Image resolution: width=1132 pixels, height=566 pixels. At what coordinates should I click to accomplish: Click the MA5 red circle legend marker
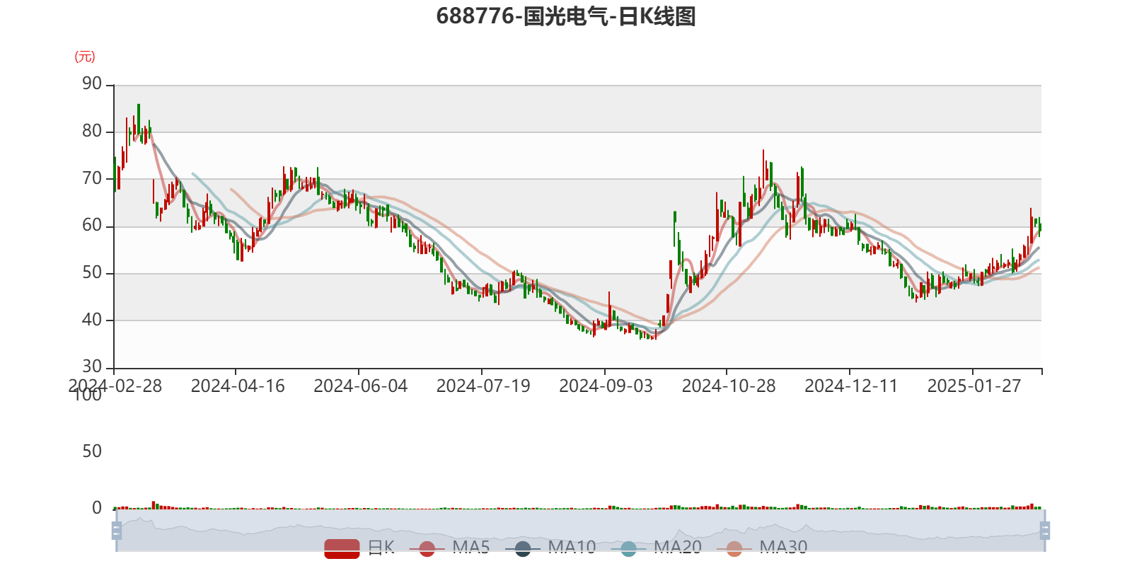(x=427, y=548)
